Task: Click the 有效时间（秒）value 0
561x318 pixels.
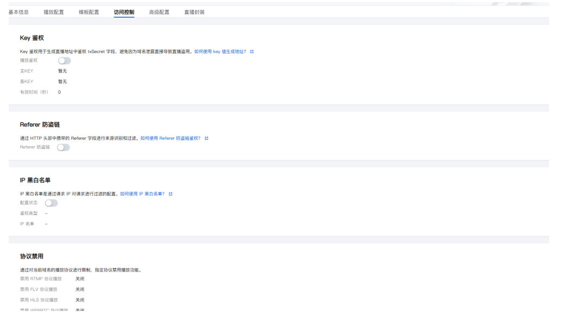Action: tap(60, 92)
